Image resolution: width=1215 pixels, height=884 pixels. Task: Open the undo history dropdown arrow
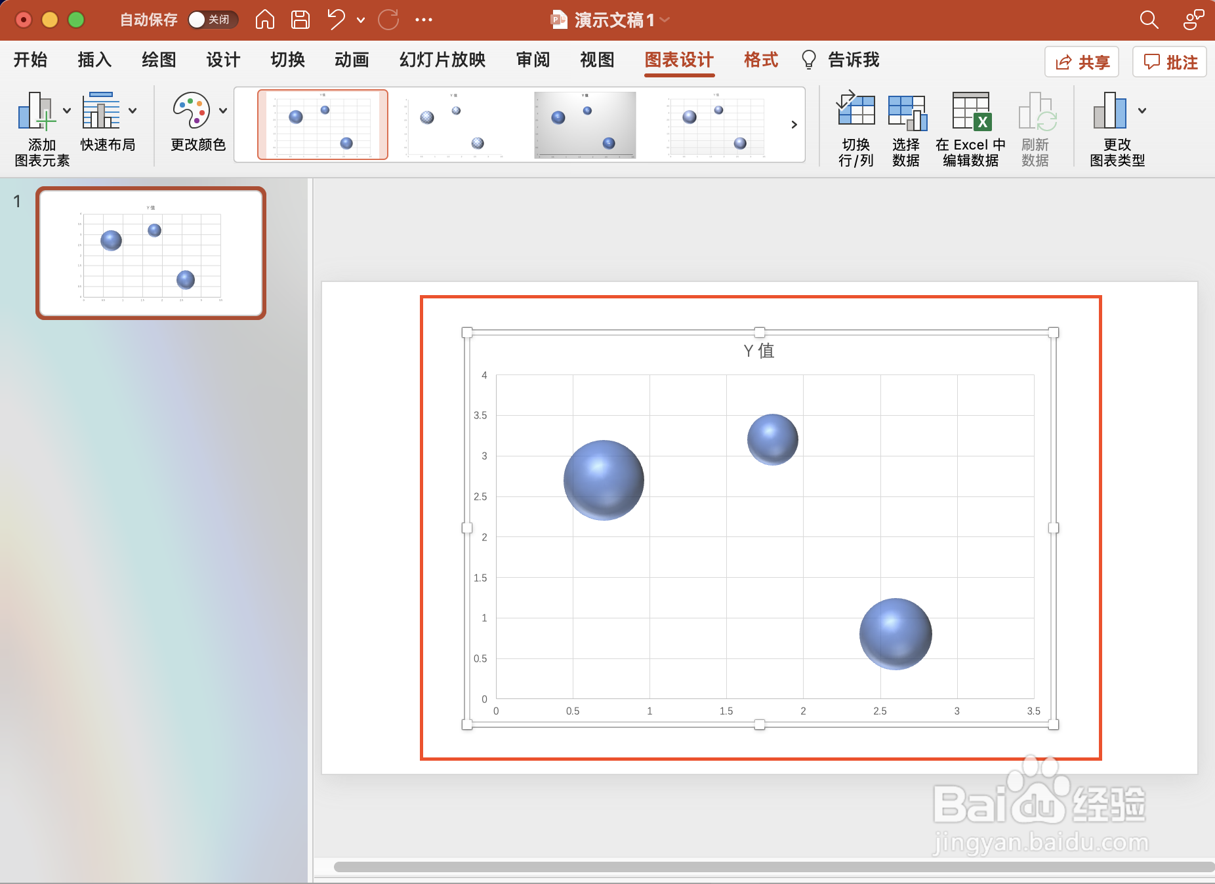coord(361,20)
